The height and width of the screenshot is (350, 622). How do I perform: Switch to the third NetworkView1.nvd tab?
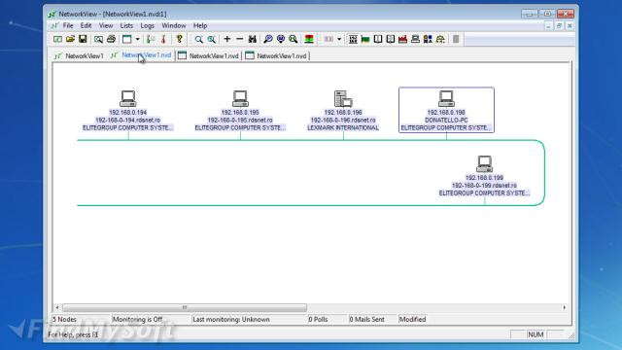209,56
